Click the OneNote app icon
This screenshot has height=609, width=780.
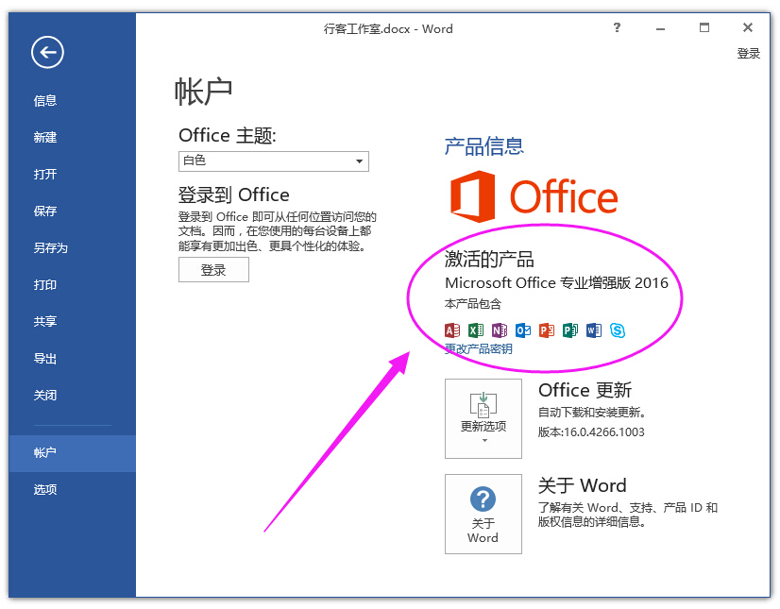pyautogui.click(x=499, y=330)
